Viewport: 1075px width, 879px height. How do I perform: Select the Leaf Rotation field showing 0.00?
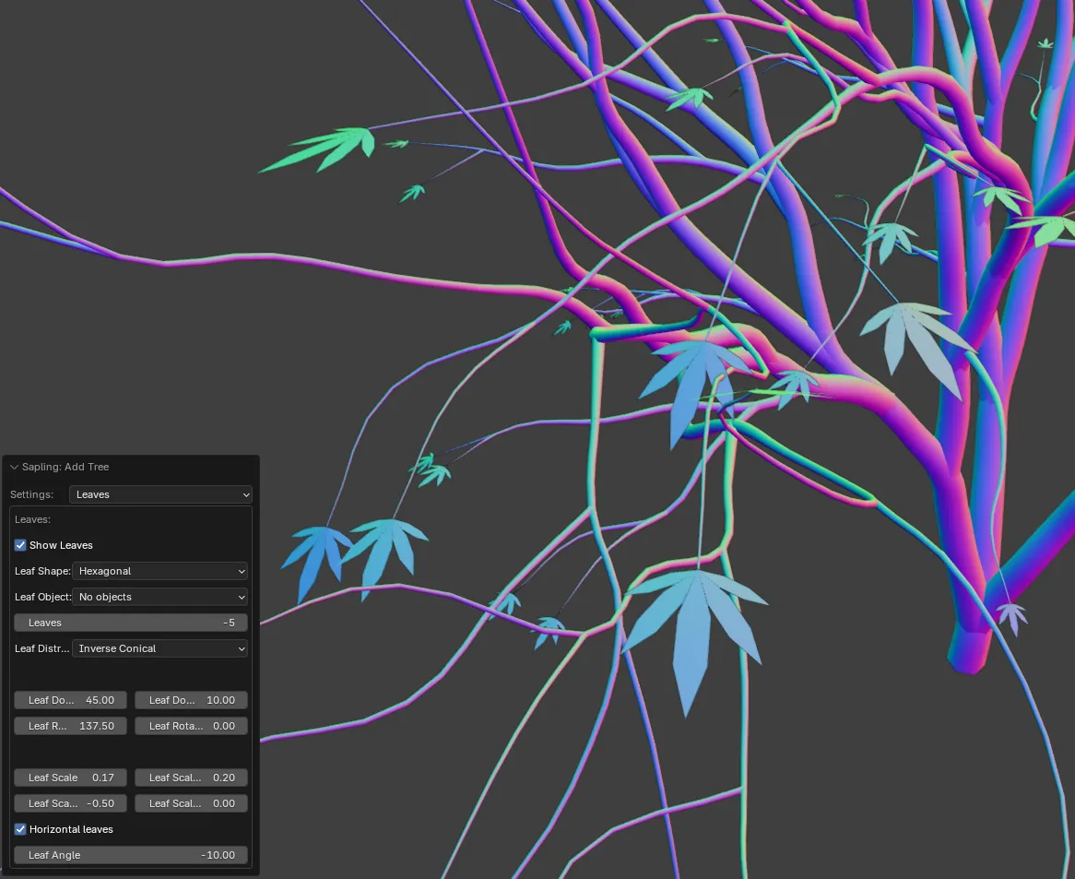click(191, 726)
